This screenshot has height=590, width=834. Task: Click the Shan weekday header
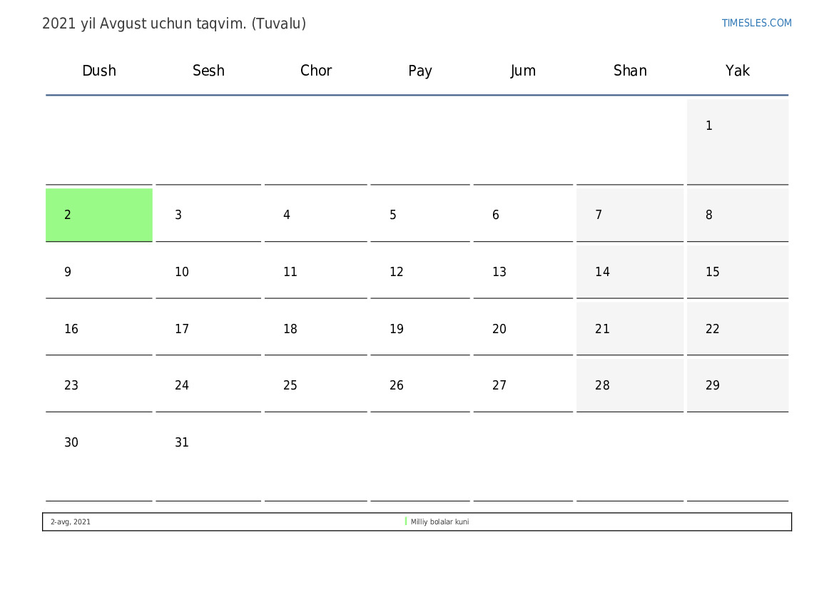tap(630, 71)
